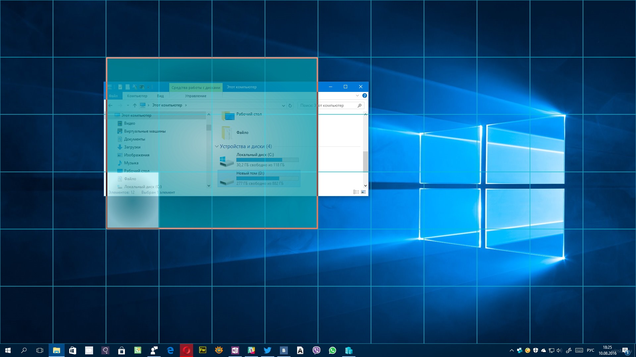636x357 pixels.
Task: Open the people chat taskbar icon
Action: click(154, 350)
